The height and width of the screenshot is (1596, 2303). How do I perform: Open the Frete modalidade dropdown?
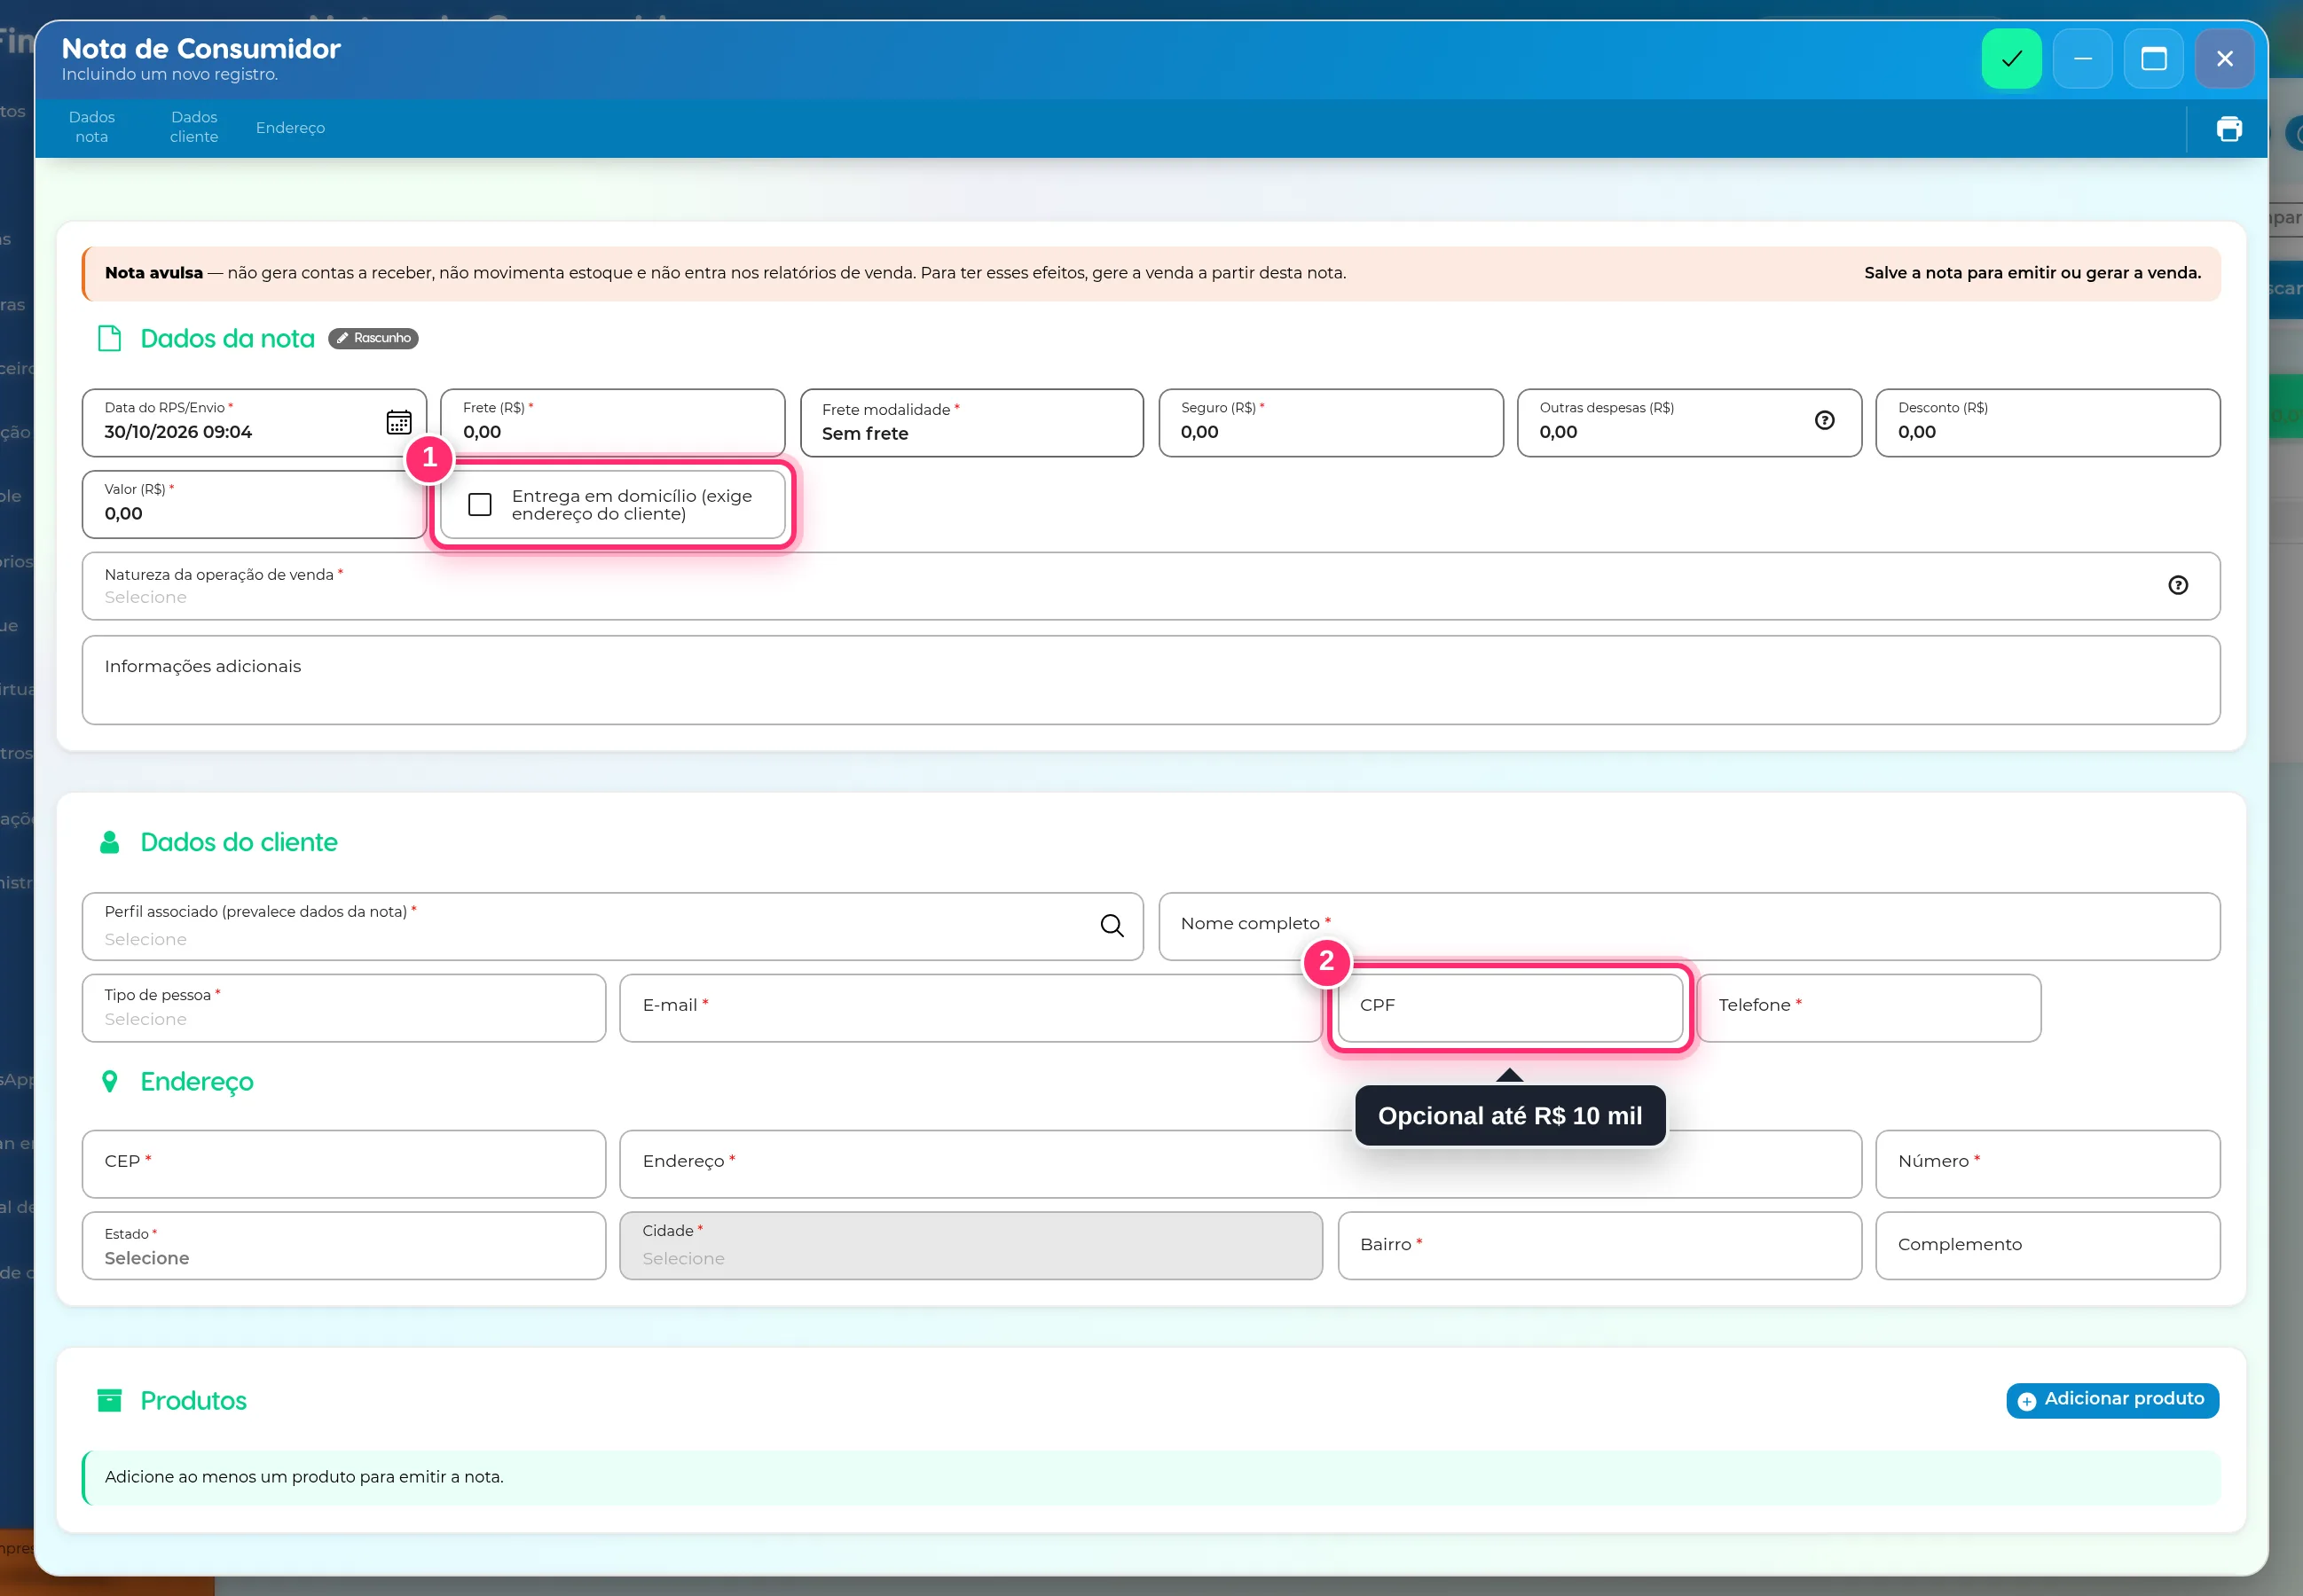click(971, 423)
